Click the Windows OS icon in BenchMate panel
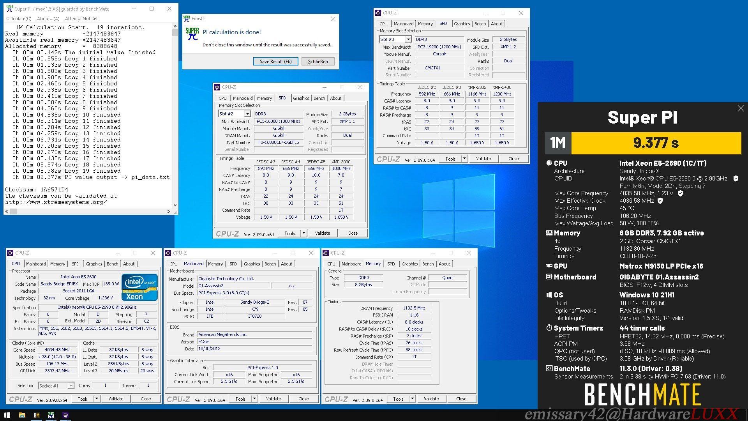The width and height of the screenshot is (748, 421). [x=549, y=295]
